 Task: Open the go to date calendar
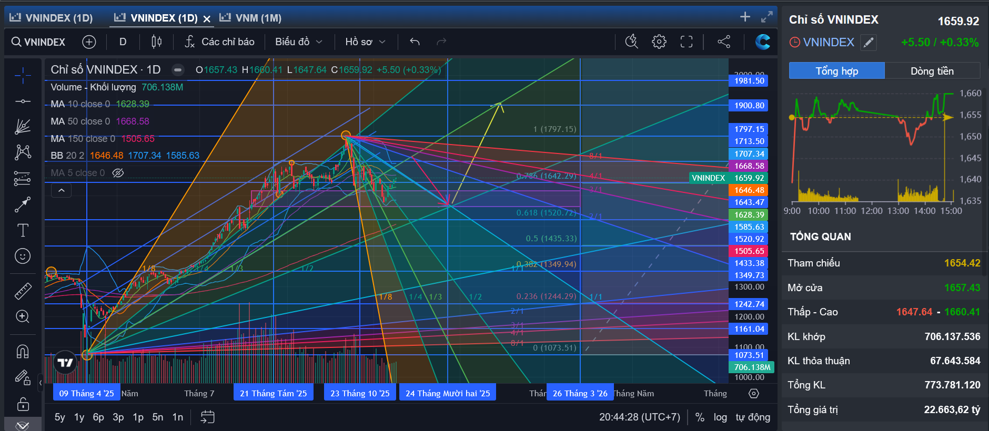pyautogui.click(x=208, y=417)
